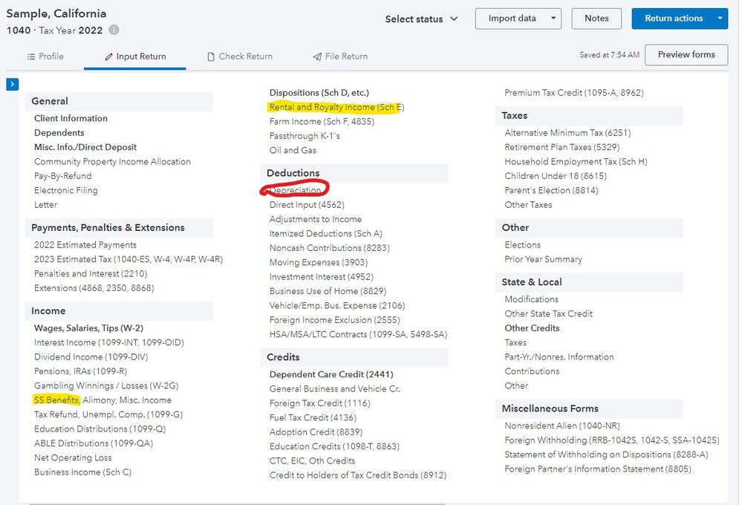
Task: Switch to the Profile tab
Action: (45, 56)
